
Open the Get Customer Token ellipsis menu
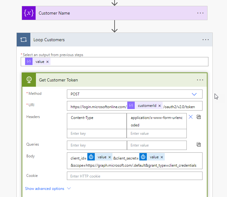[200, 80]
